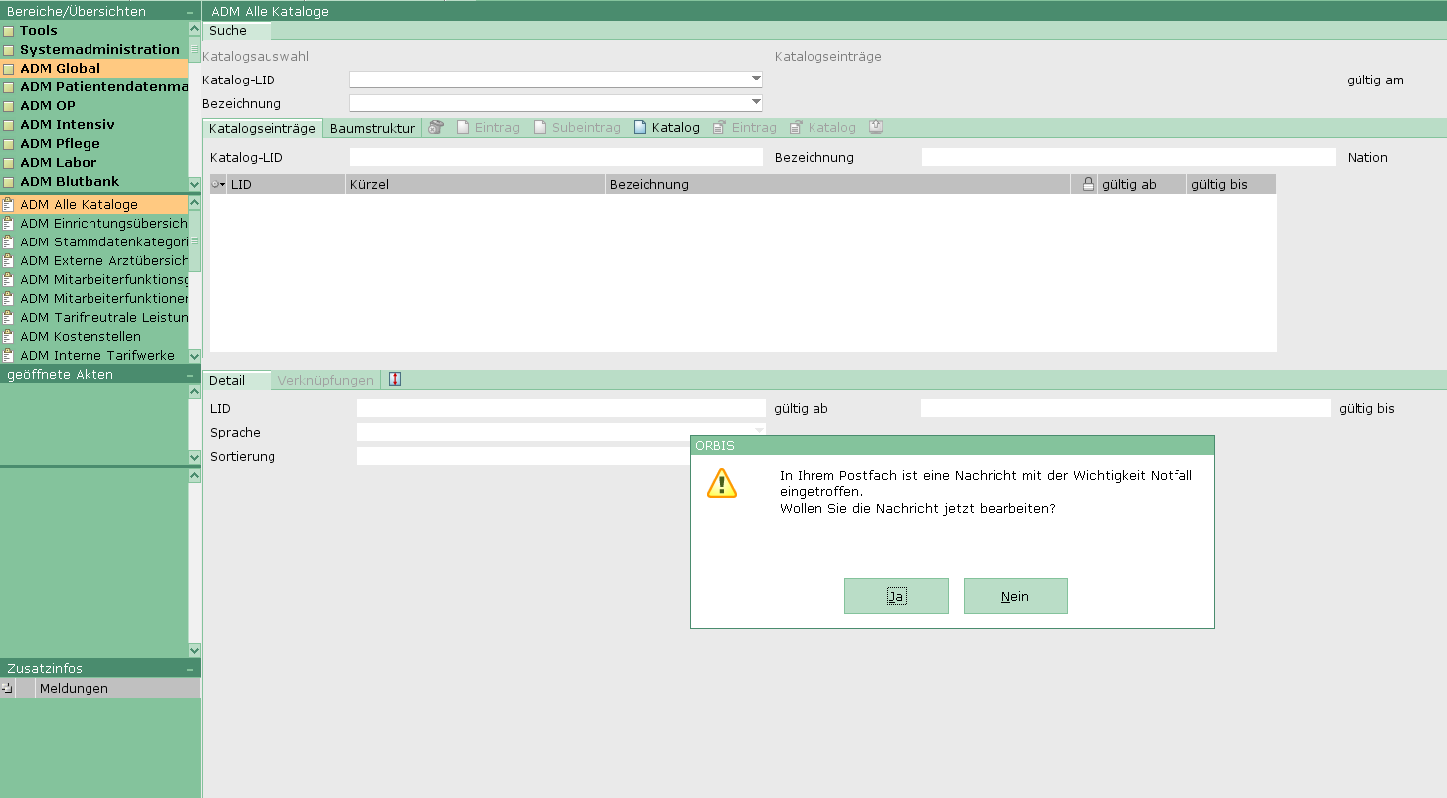Open the Verknüpfungen tab
The image size is (1447, 798).
pos(326,380)
